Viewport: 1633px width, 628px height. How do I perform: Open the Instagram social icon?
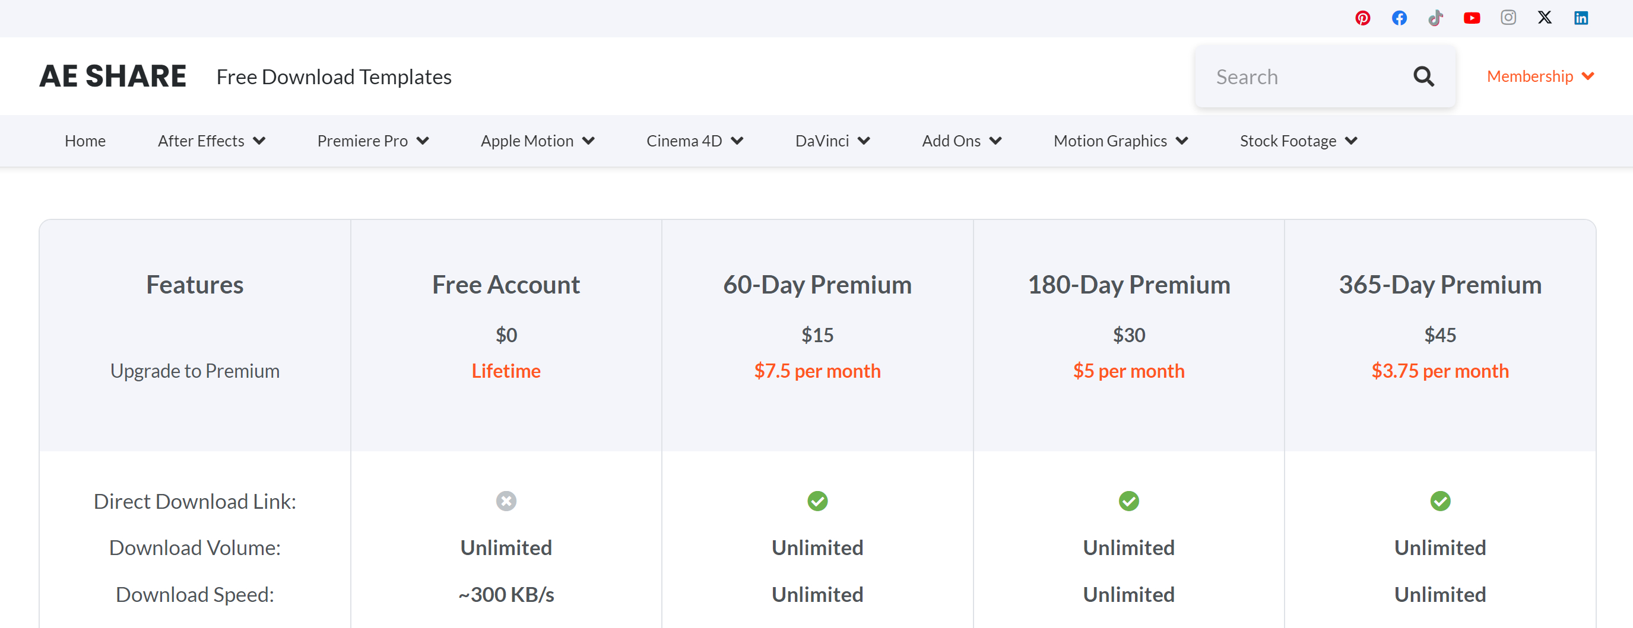1508,18
